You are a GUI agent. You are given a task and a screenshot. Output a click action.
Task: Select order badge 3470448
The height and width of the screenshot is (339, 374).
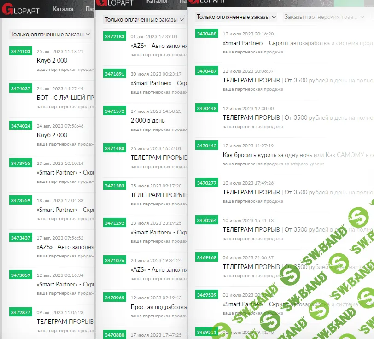[207, 108]
